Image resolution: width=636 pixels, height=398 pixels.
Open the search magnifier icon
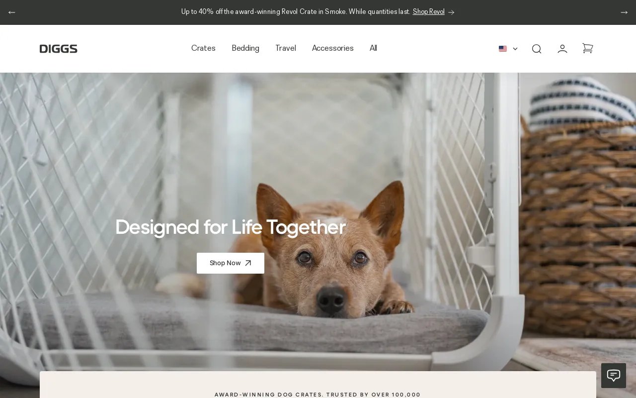click(x=537, y=49)
